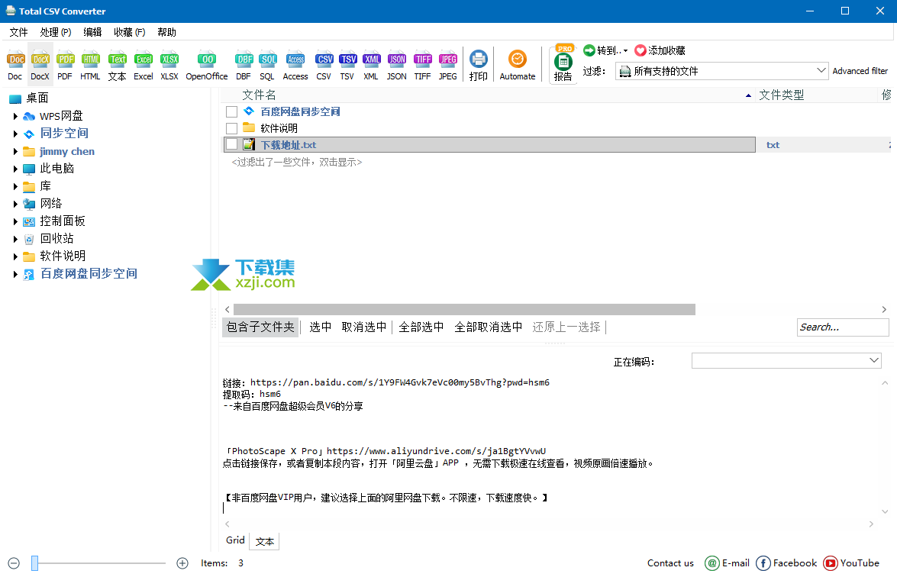
Task: Sort by the 文件名 column header
Action: pyautogui.click(x=259, y=95)
